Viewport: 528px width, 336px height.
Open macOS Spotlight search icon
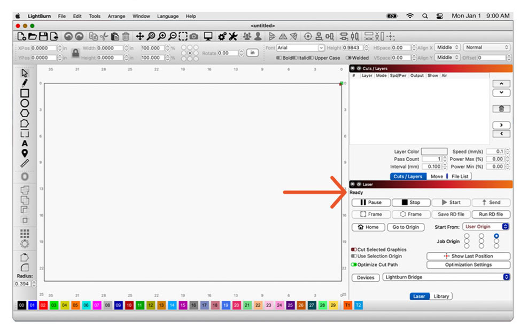tap(425, 16)
